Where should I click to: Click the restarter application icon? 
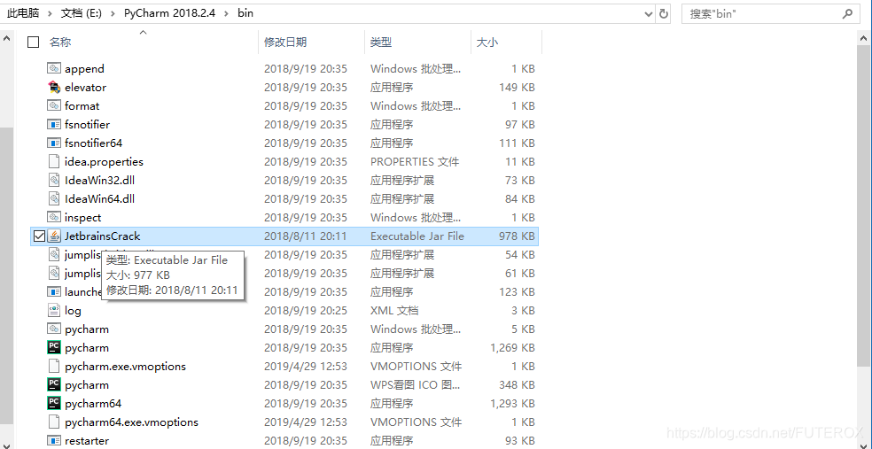[x=54, y=441]
